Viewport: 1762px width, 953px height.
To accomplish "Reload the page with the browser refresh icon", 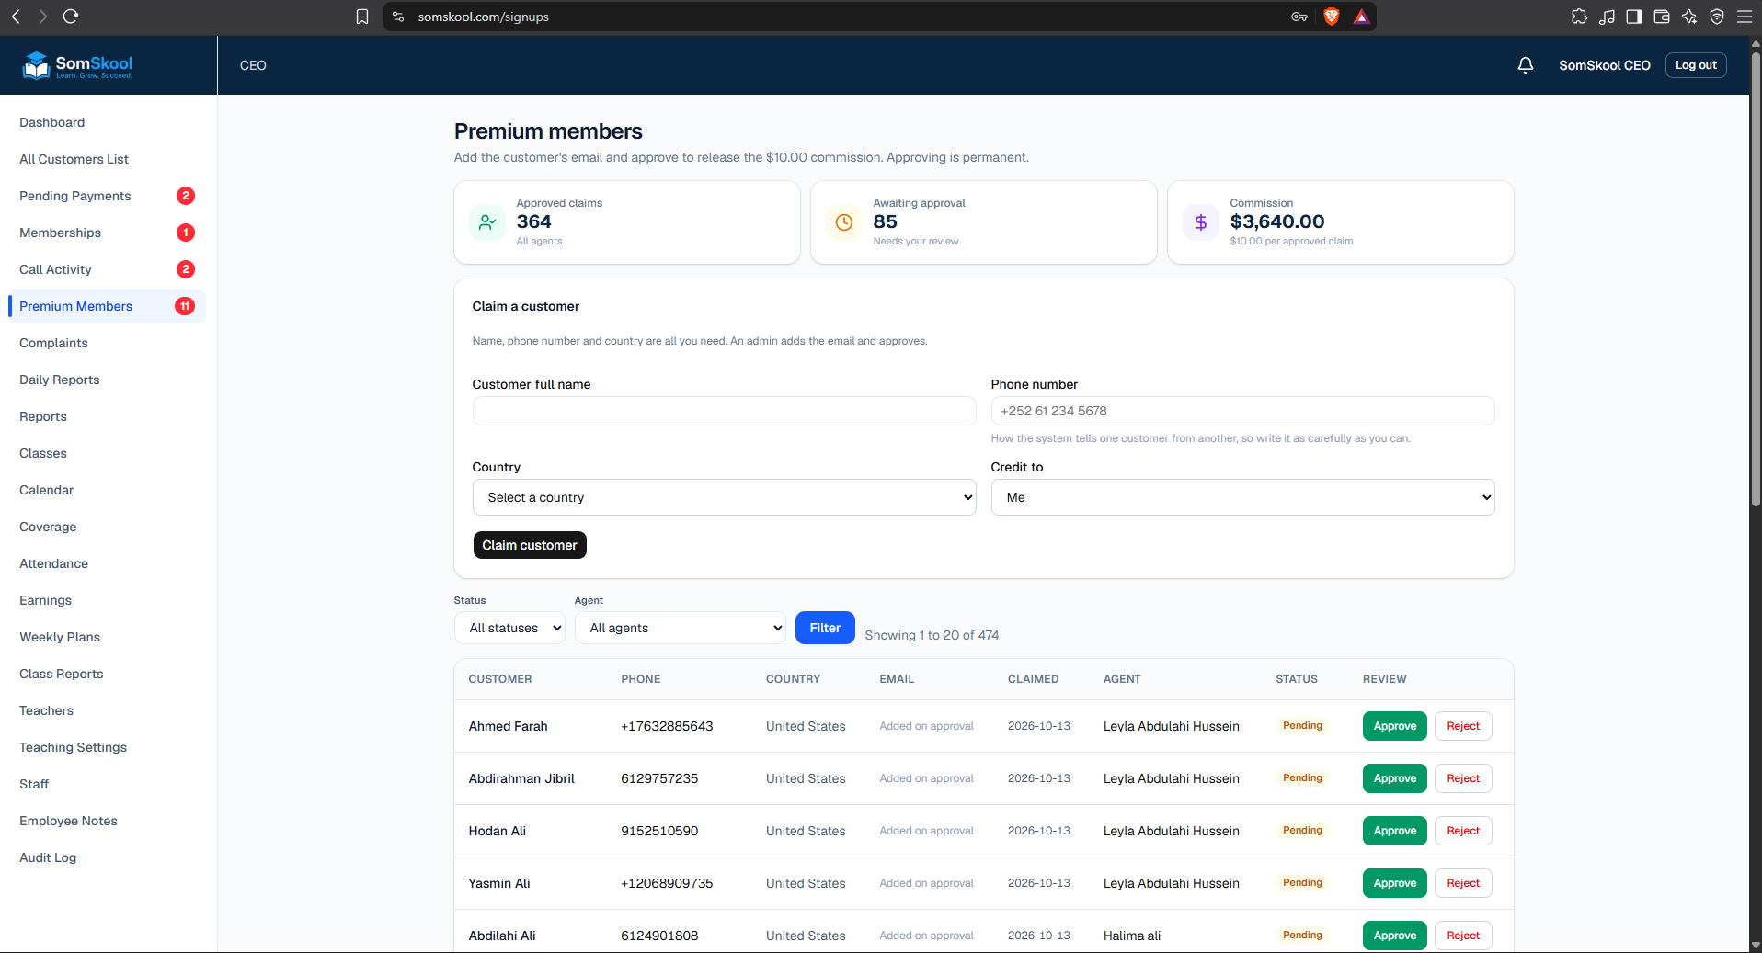I will point(71,17).
